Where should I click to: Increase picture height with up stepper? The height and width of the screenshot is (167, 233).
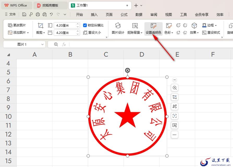pyautogui.click(x=78, y=24)
